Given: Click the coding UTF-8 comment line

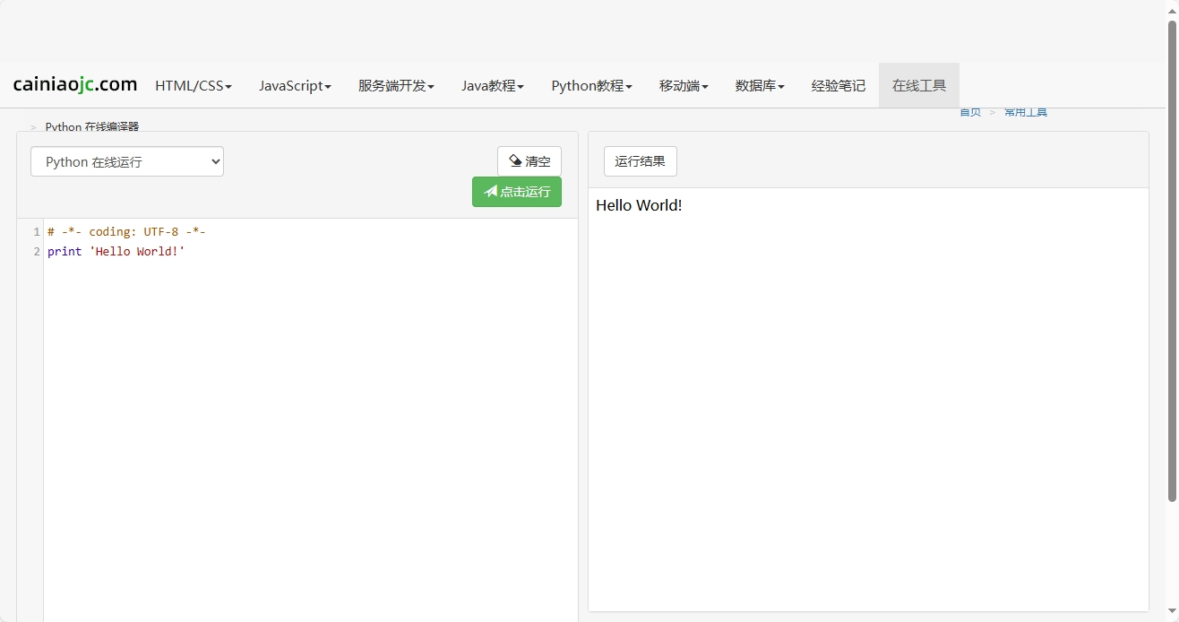Looking at the screenshot, I should [126, 232].
